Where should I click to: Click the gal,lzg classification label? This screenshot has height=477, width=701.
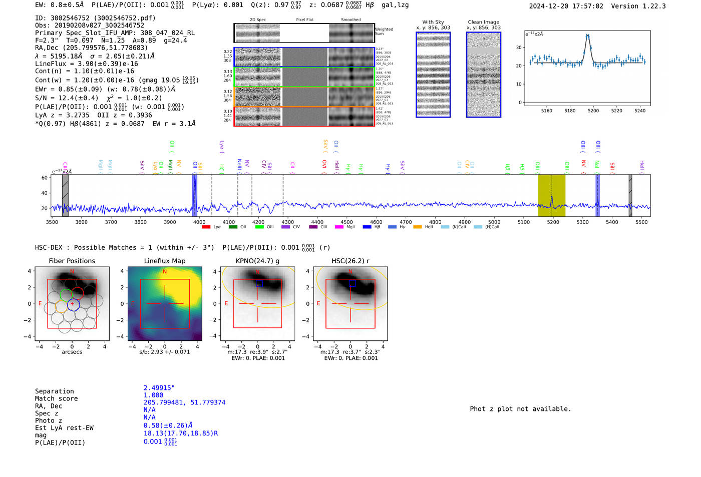coord(395,5)
